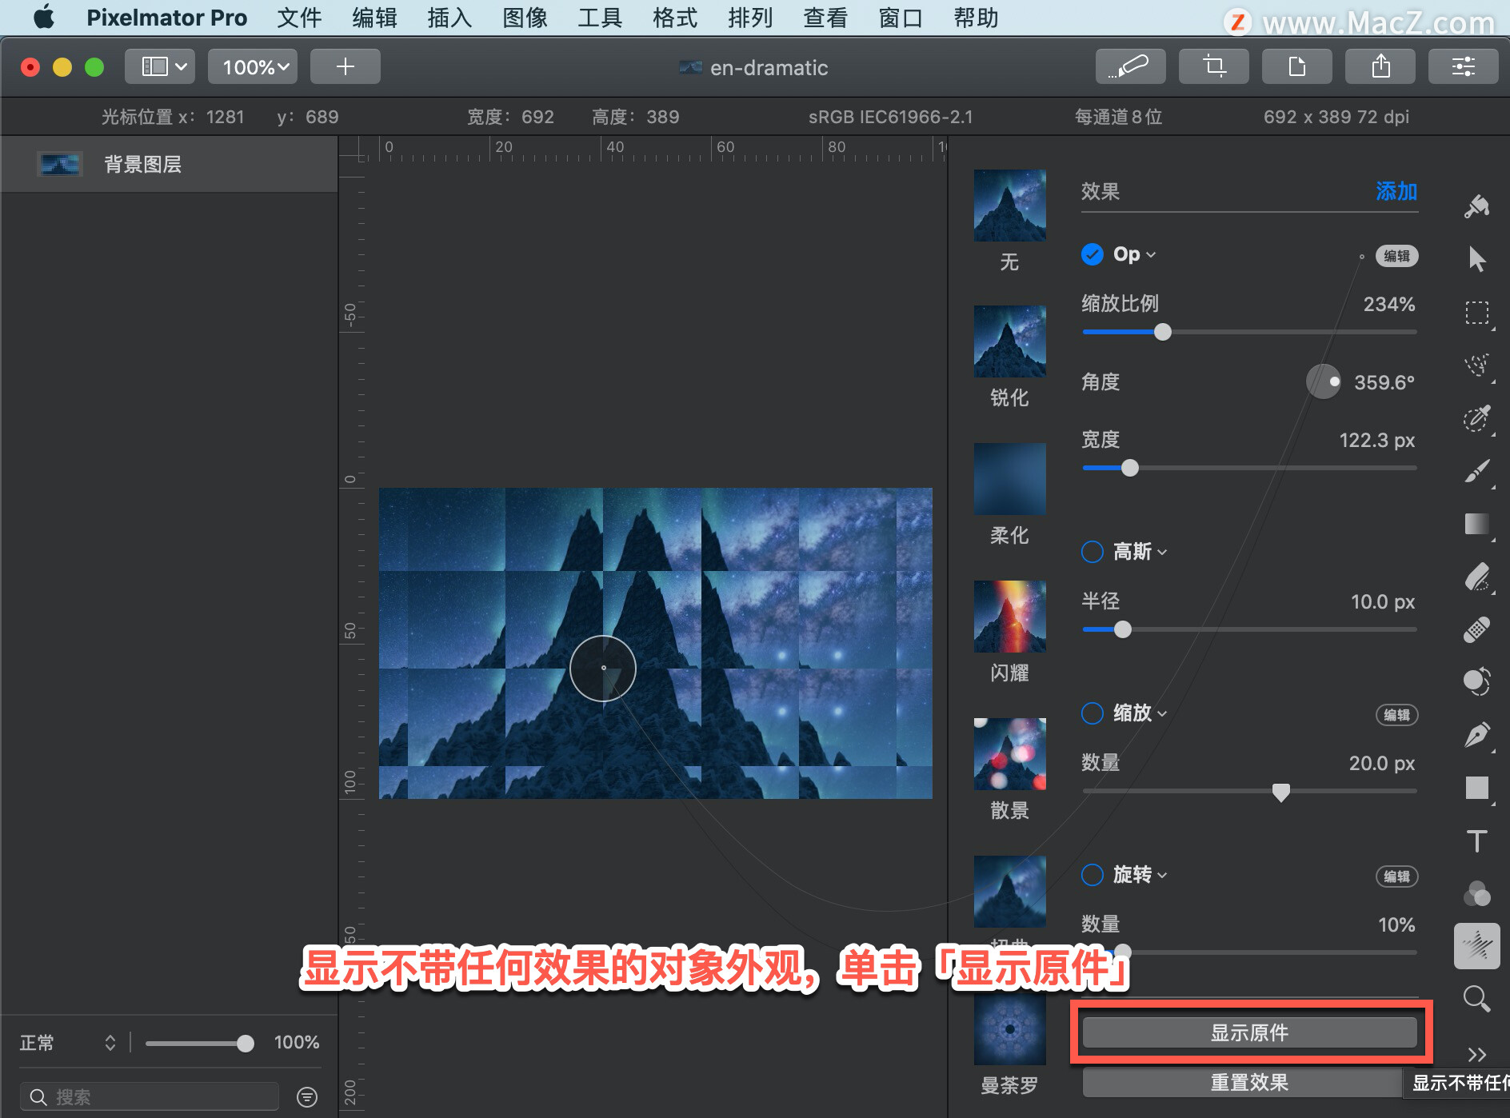Click the 半径 slider handle

pyautogui.click(x=1123, y=629)
